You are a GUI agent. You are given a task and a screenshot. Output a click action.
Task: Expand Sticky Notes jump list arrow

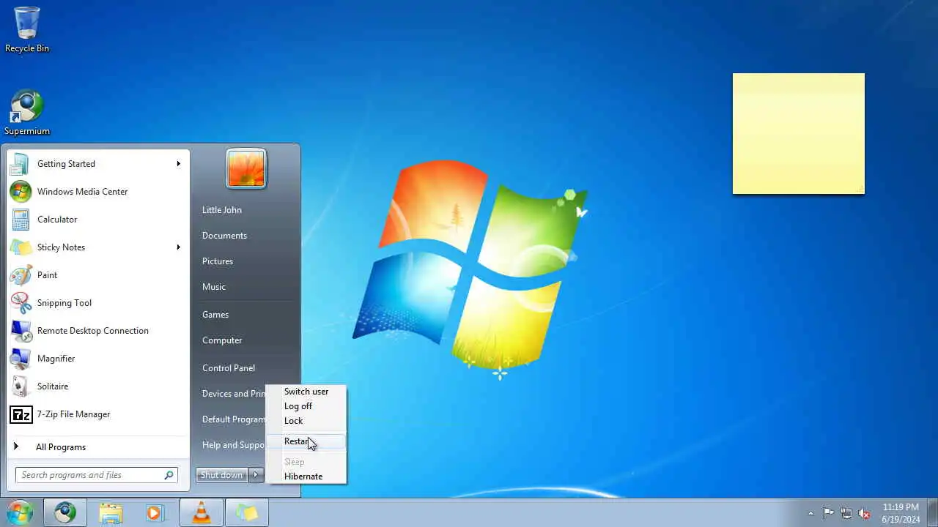178,247
